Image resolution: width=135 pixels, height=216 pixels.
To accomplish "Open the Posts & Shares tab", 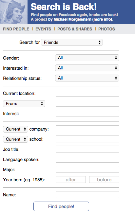I will [x=75, y=29].
